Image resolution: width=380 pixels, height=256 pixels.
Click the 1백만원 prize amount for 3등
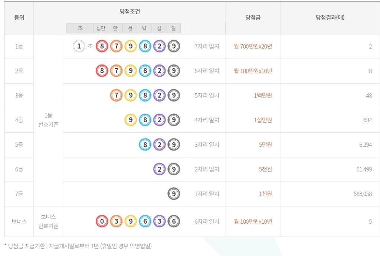[x=263, y=96]
